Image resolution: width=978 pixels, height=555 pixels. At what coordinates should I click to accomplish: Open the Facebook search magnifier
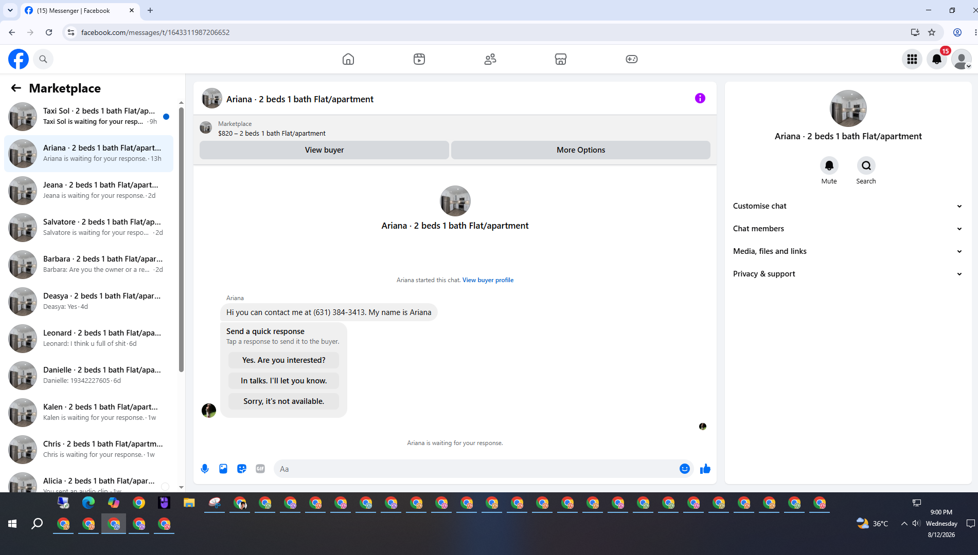point(43,59)
